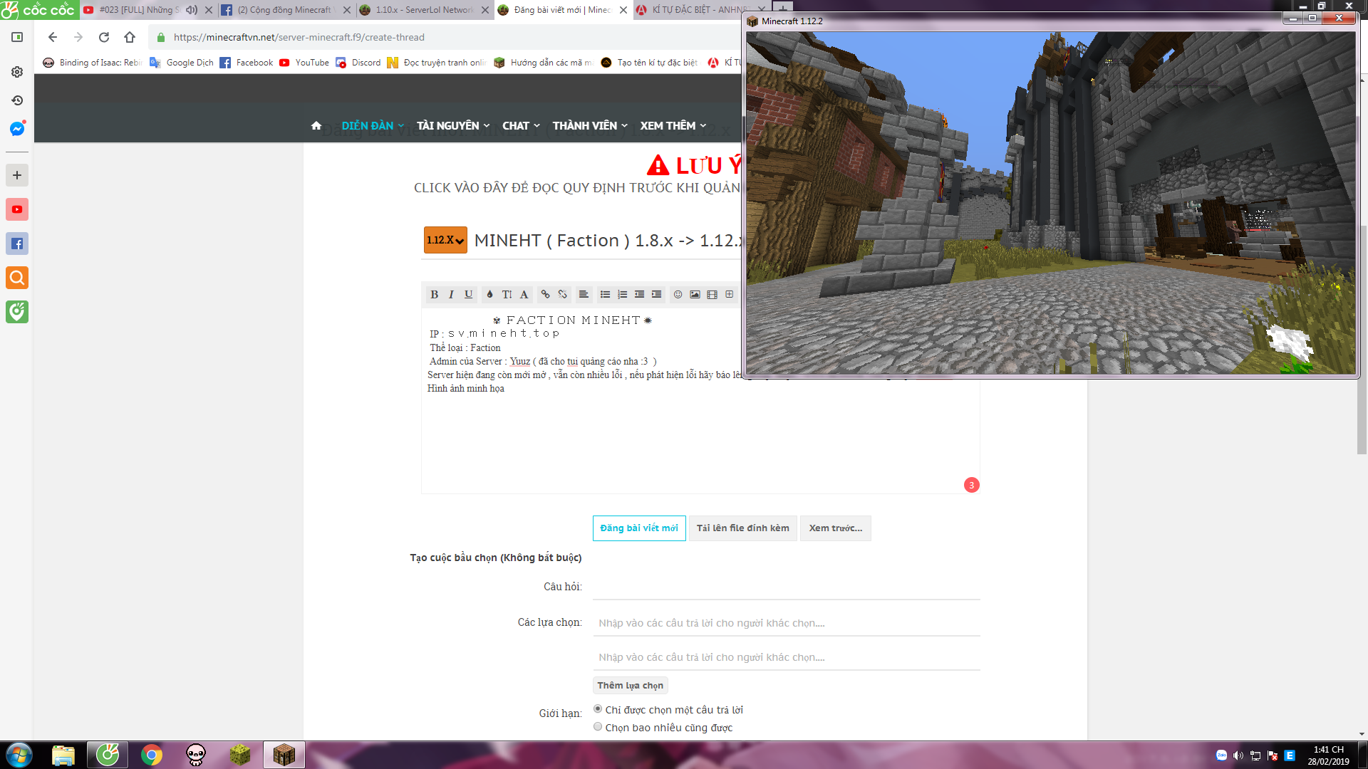Click the italic formatting icon
Viewport: 1368px width, 769px height.
coord(451,294)
